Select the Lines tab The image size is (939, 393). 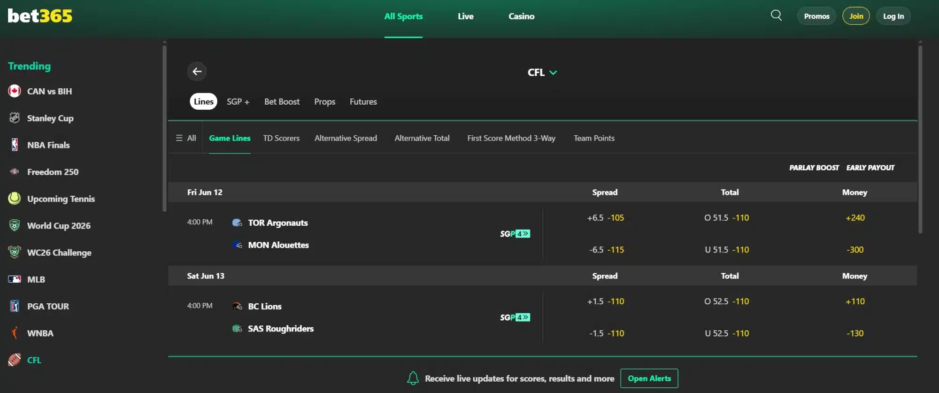203,101
